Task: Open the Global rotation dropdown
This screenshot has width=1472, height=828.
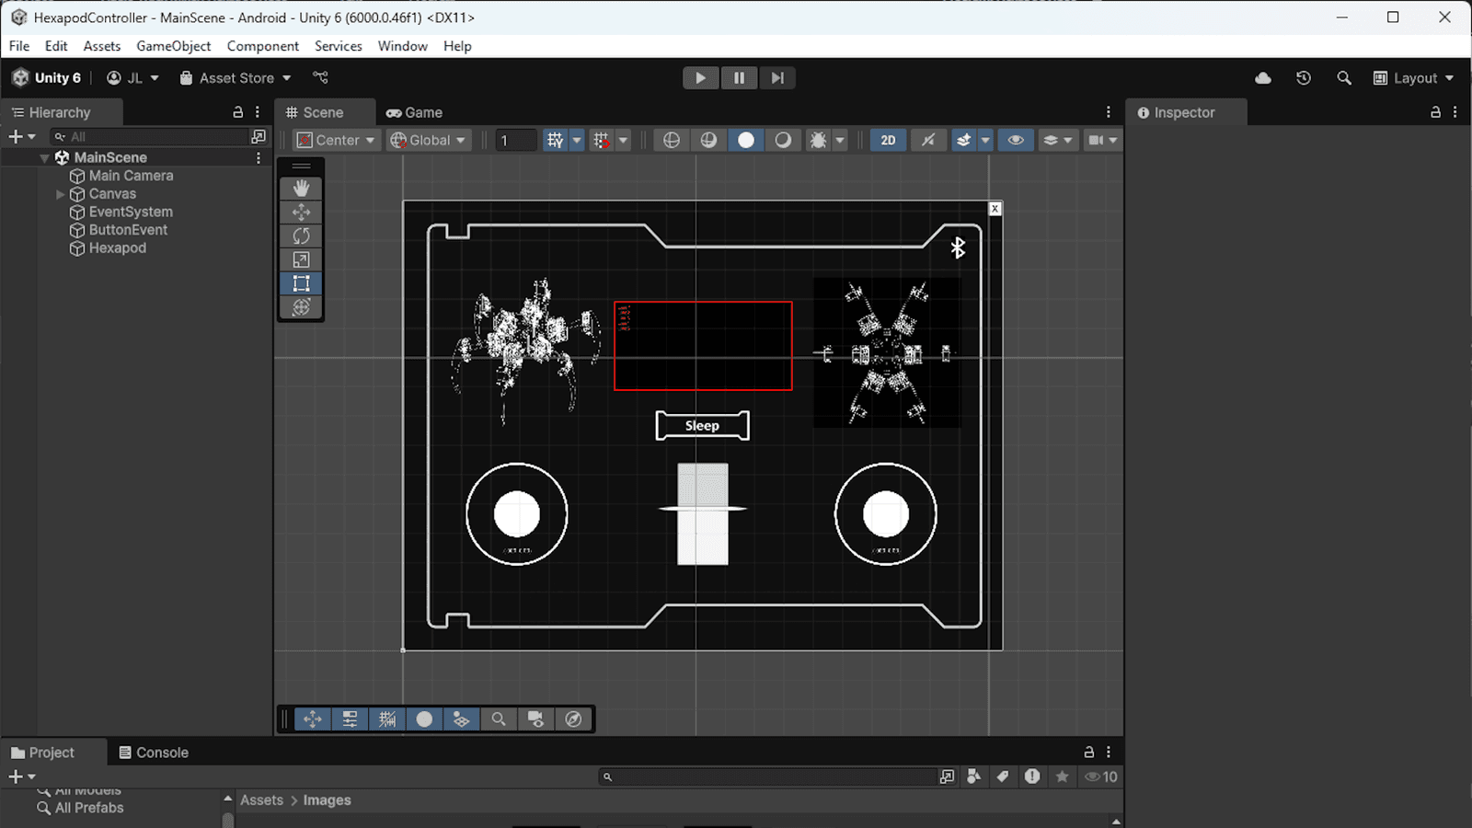Action: click(429, 140)
